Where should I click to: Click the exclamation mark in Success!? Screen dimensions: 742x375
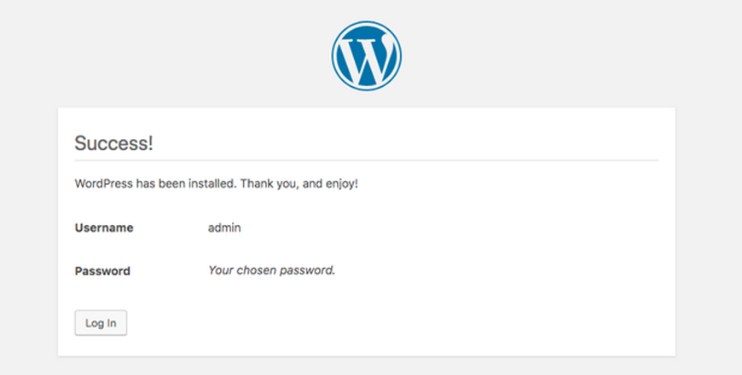coord(150,143)
